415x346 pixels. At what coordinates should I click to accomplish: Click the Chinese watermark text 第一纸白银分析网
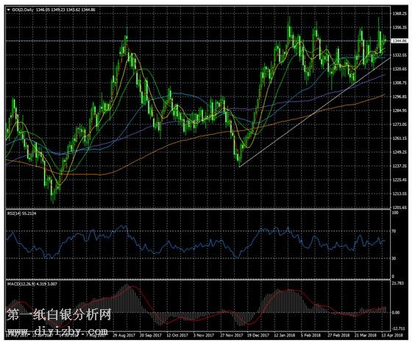coord(59,315)
